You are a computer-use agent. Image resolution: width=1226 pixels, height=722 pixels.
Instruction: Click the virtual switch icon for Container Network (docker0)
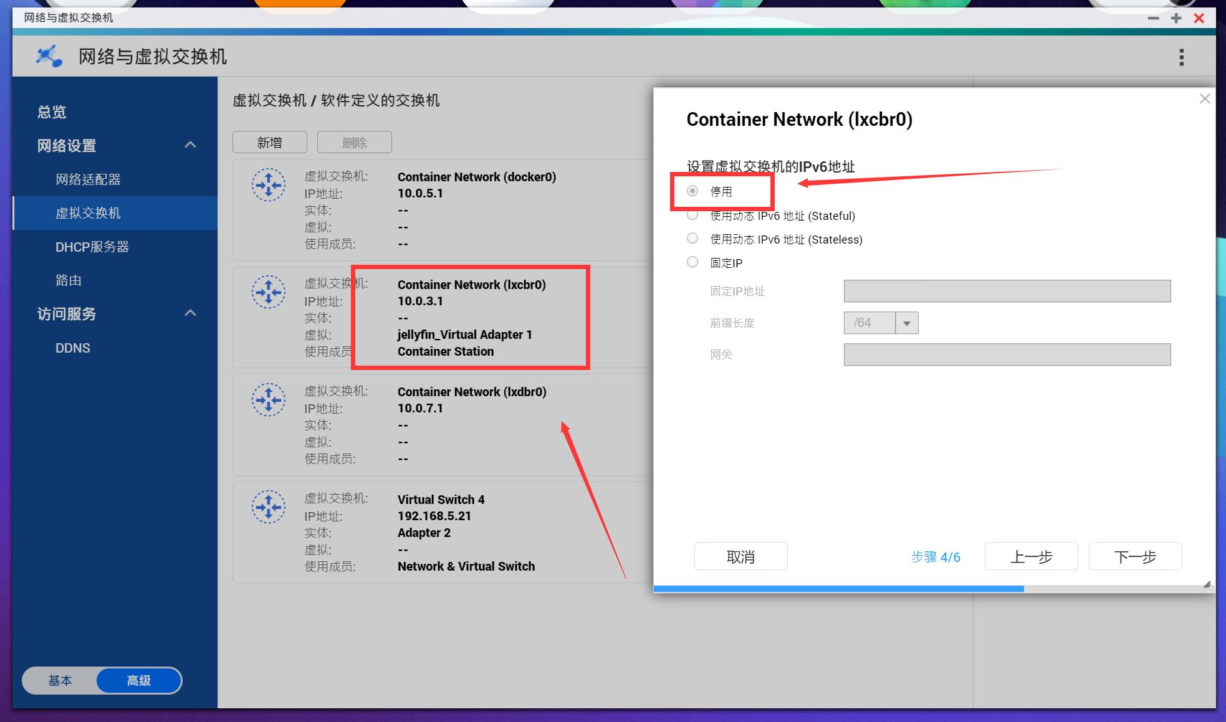[x=268, y=184]
